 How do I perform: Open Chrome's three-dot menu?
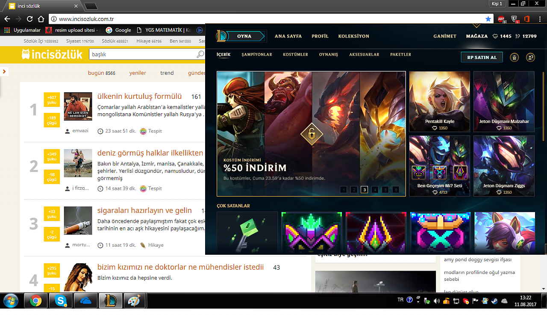point(540,19)
